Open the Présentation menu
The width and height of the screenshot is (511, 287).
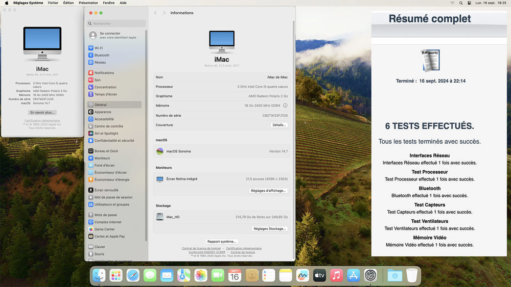pyautogui.click(x=88, y=3)
